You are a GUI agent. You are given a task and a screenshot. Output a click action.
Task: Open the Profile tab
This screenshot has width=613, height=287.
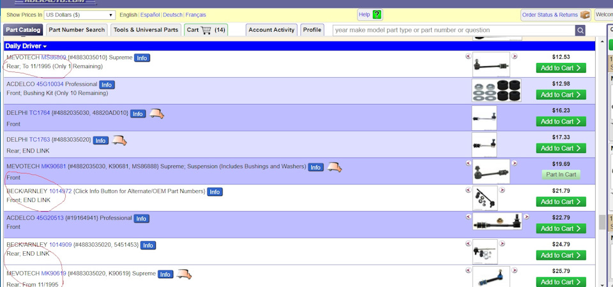[312, 30]
